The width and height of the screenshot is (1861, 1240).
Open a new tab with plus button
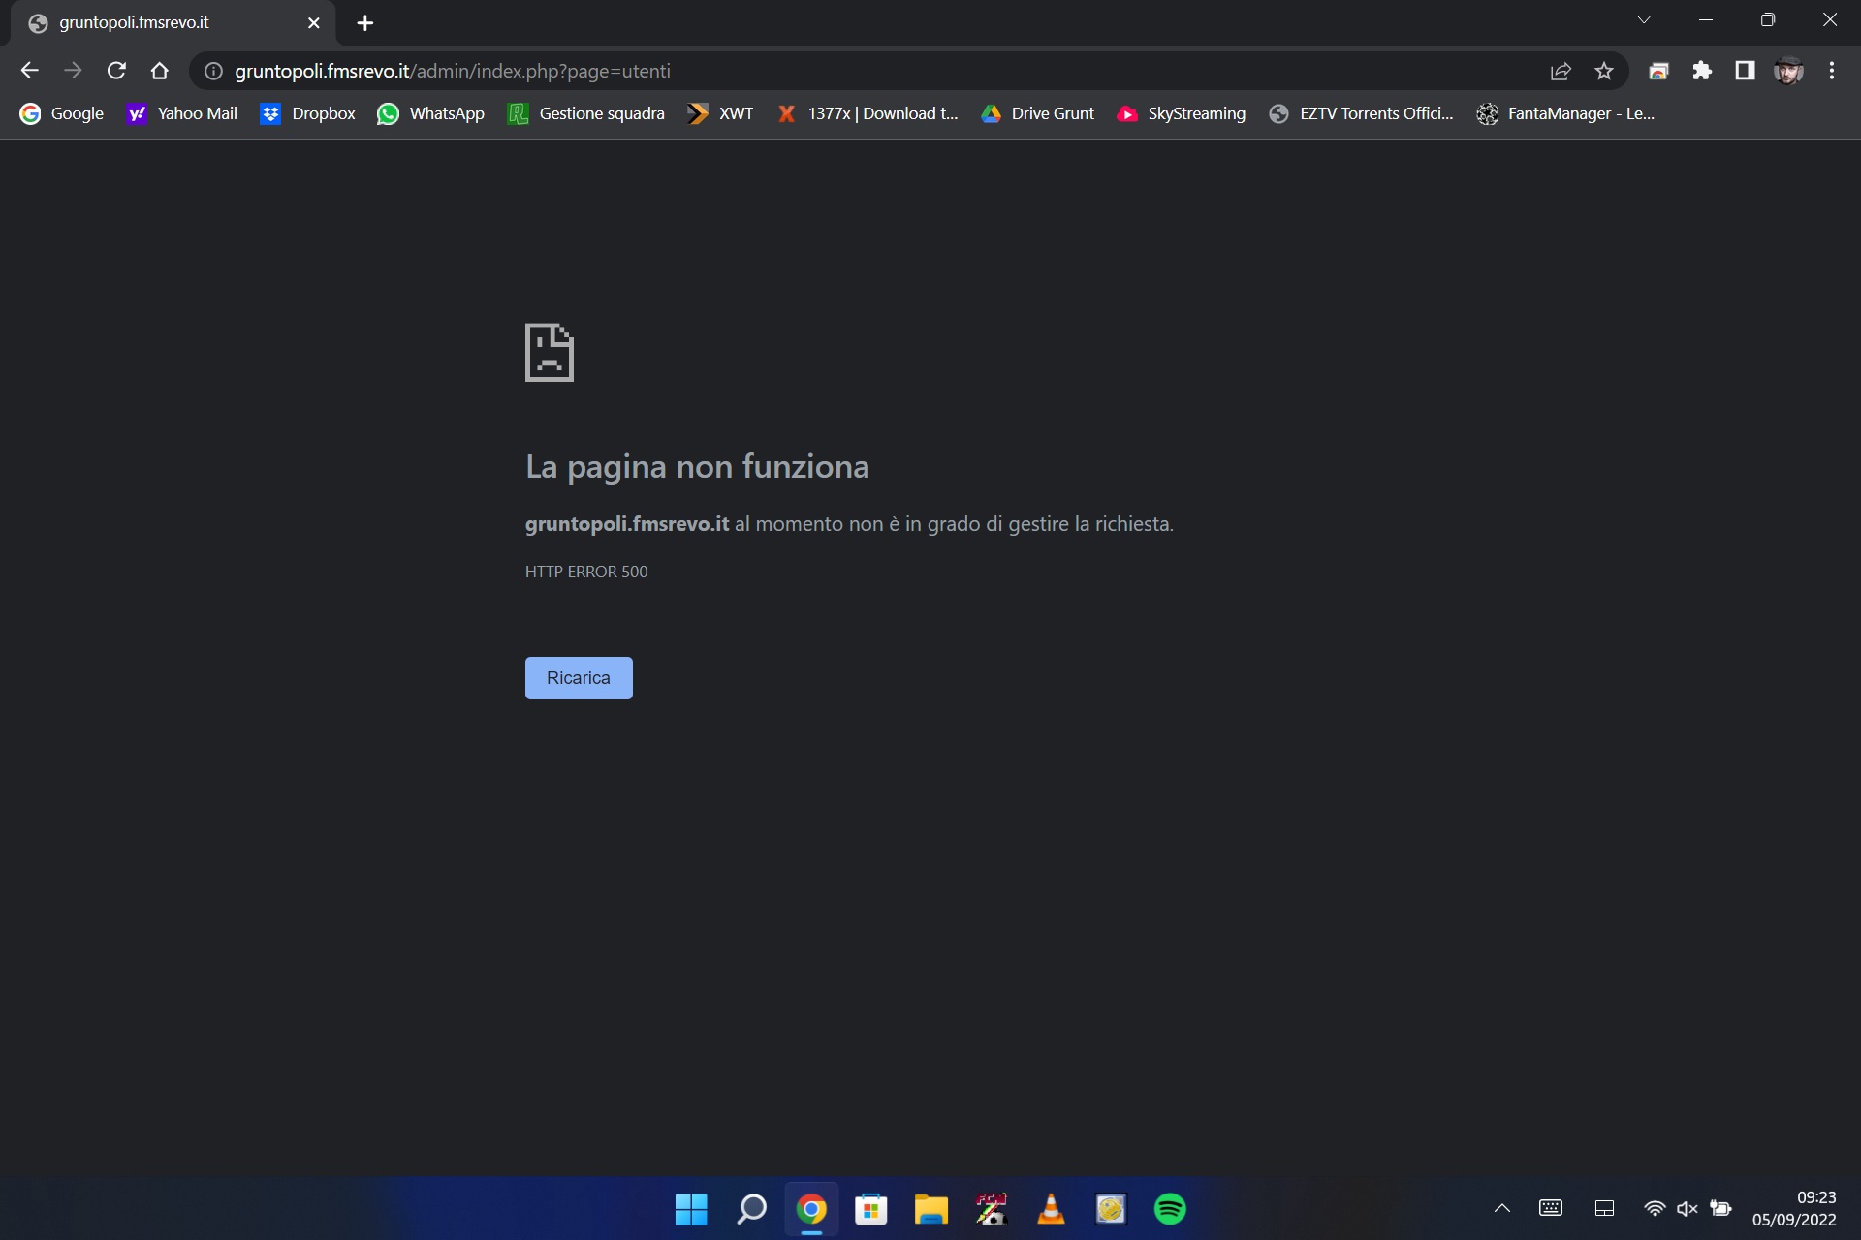coord(364,23)
